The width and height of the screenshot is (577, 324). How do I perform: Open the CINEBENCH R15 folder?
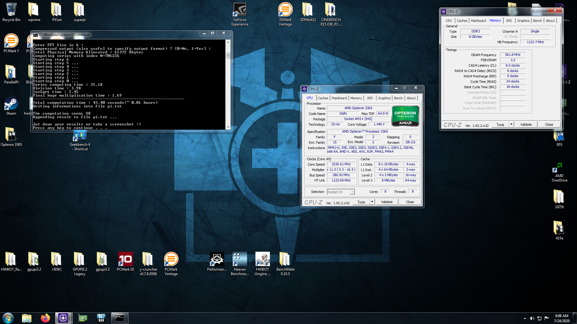coord(331,14)
